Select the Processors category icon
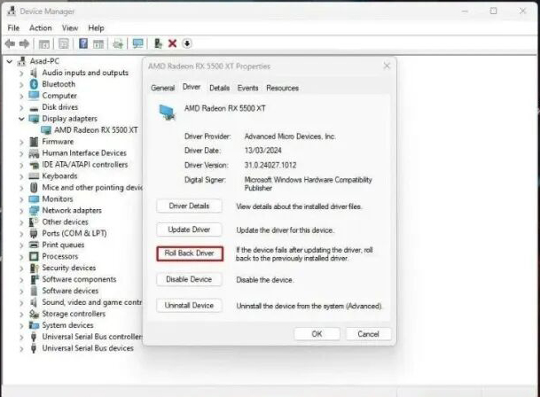540x397 pixels. pyautogui.click(x=34, y=256)
